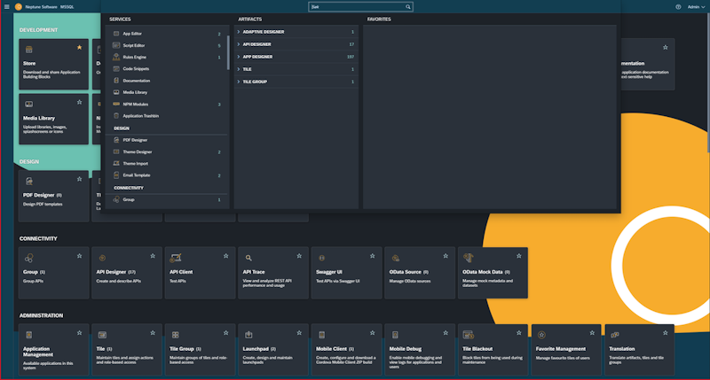
Task: Click the App Designer count 197
Action: tap(351, 57)
